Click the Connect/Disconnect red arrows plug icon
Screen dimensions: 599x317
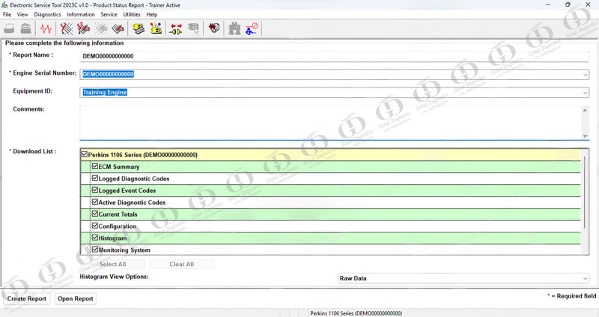click(x=176, y=29)
